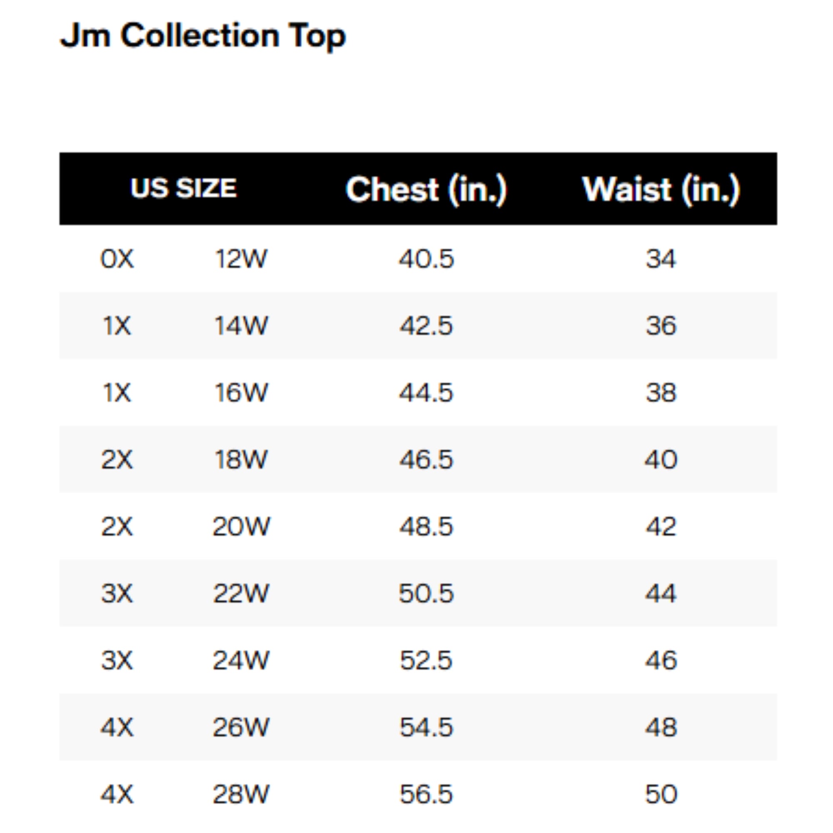This screenshot has width=833, height=833.
Task: Click the 40.5 chest measurement
Action: click(426, 259)
